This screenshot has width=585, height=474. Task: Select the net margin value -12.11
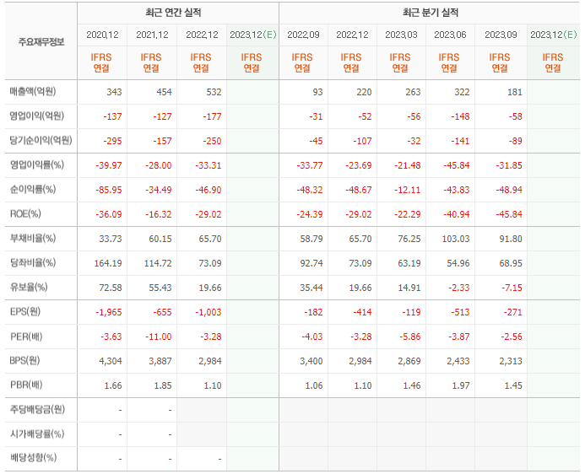408,190
